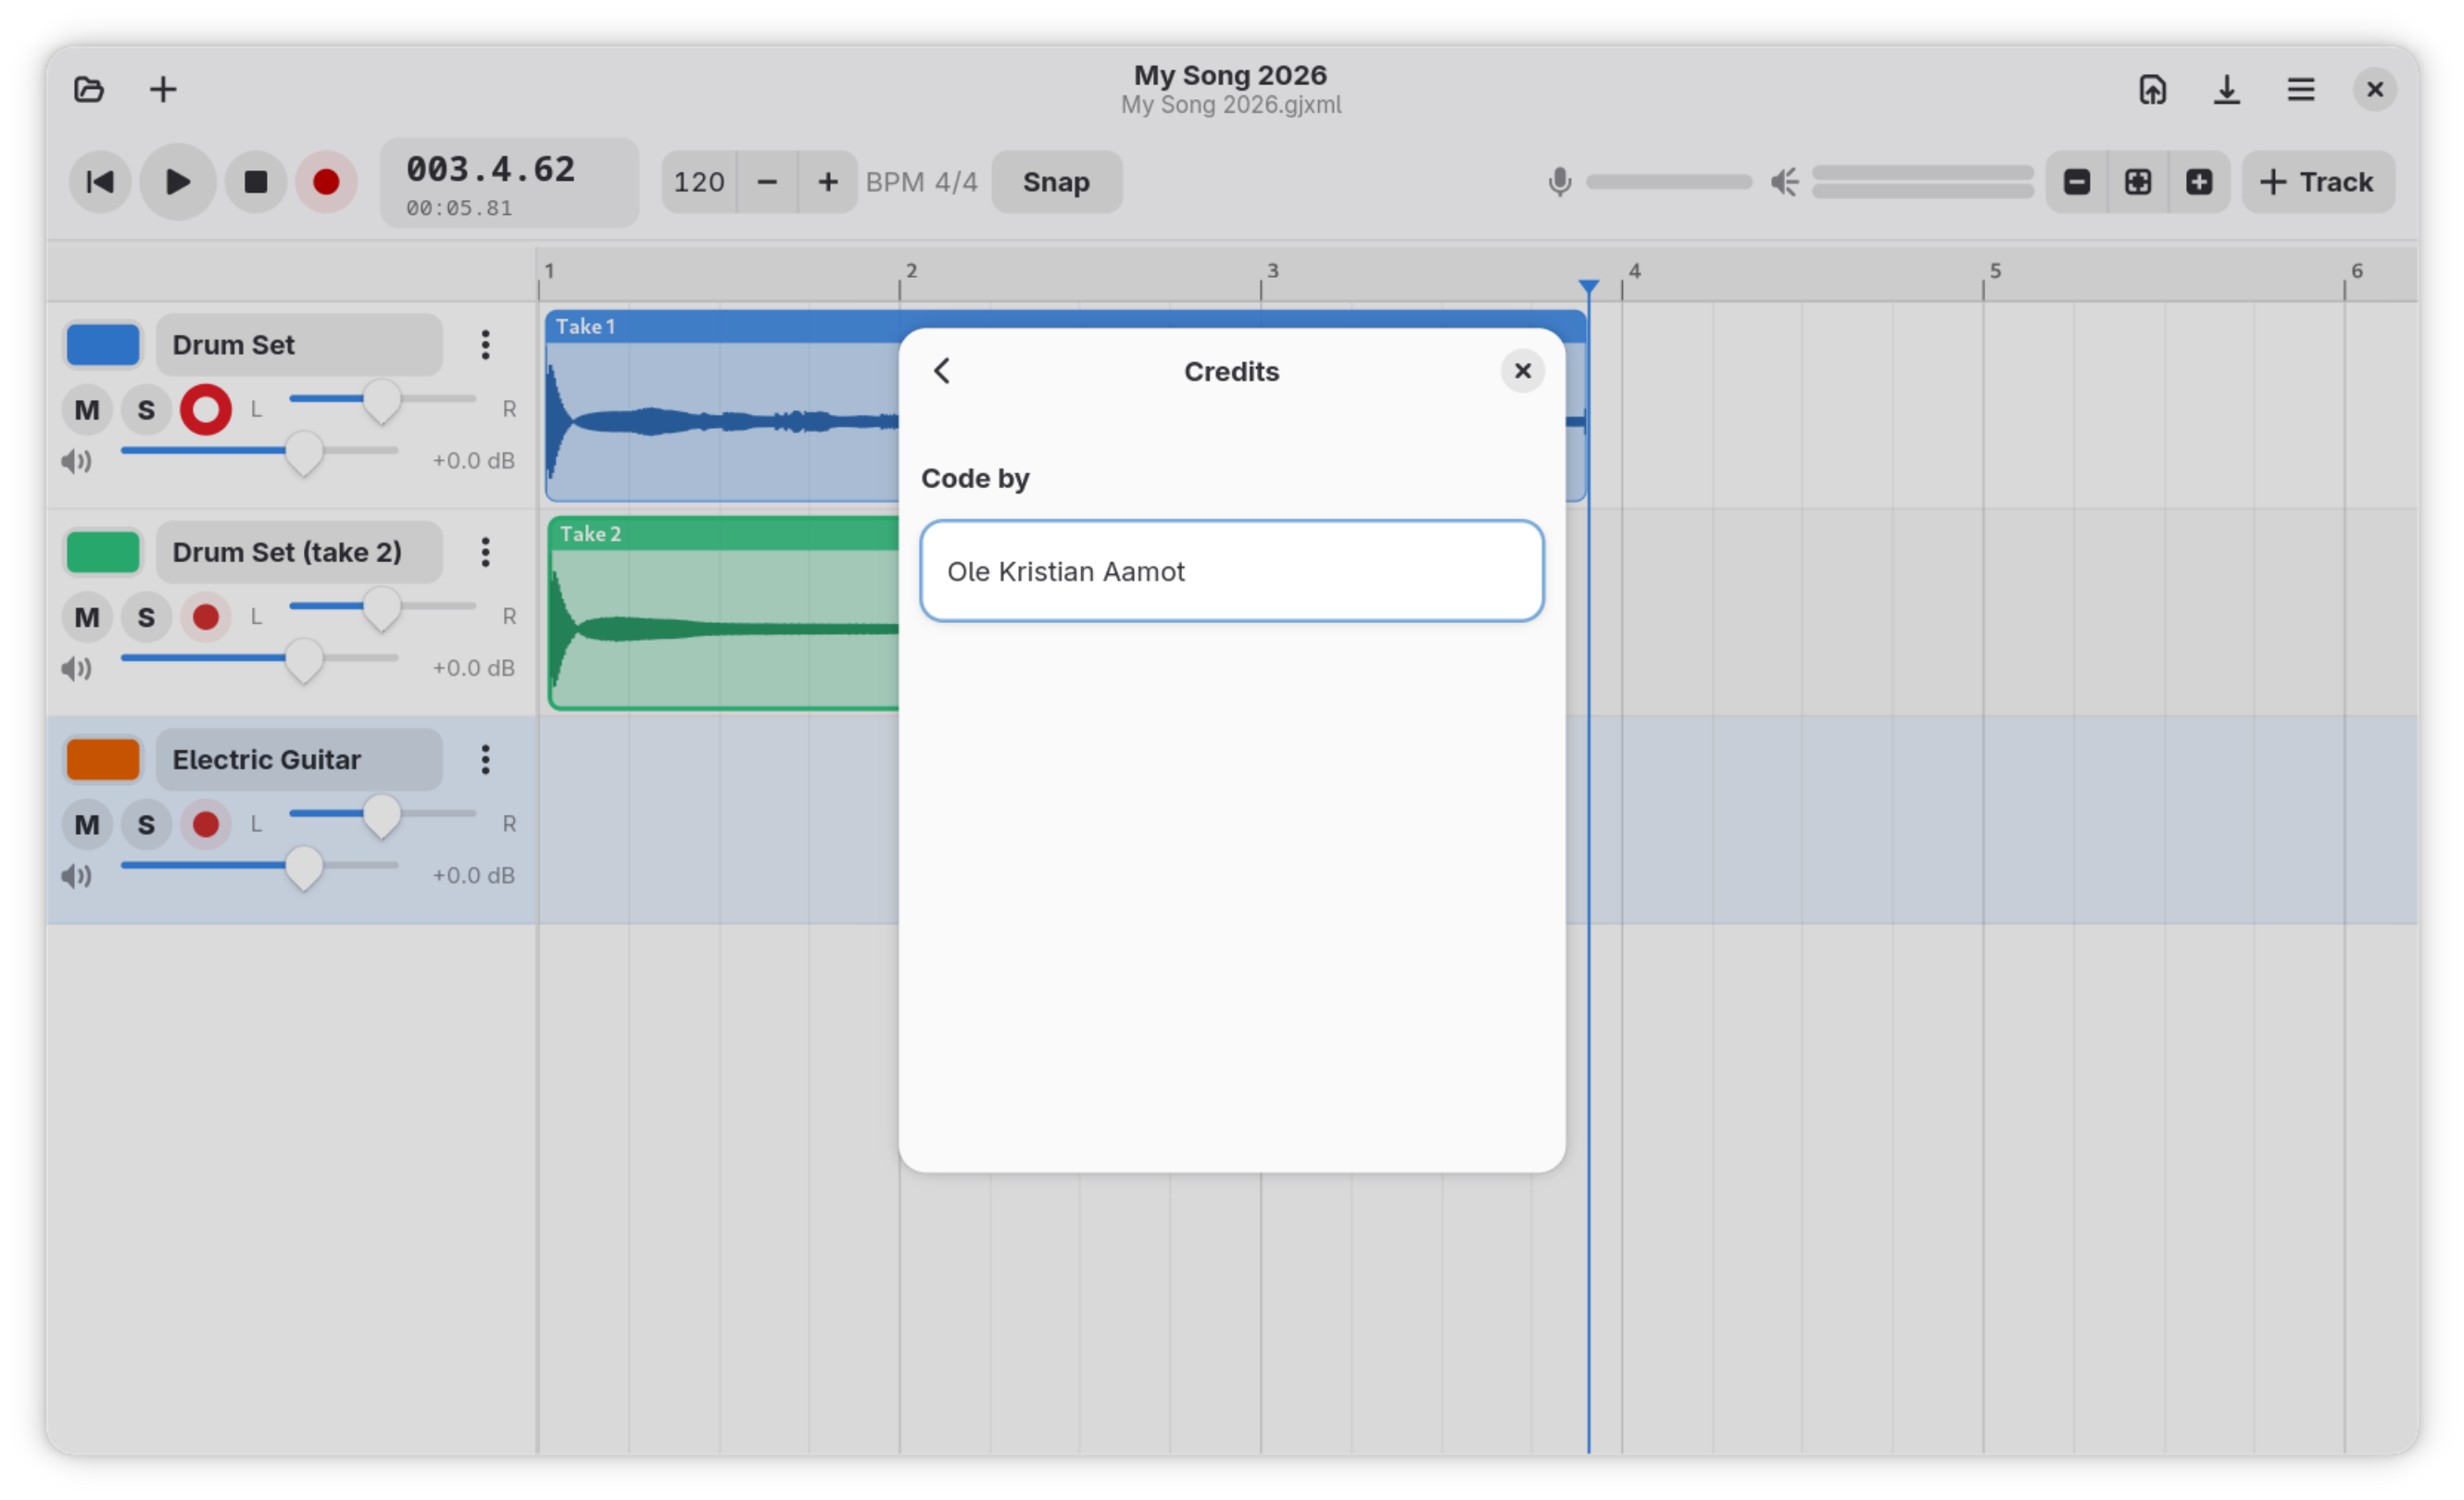Image resolution: width=2464 pixels, height=1500 pixels.
Task: Increase BPM with the plus button
Action: coord(827,181)
